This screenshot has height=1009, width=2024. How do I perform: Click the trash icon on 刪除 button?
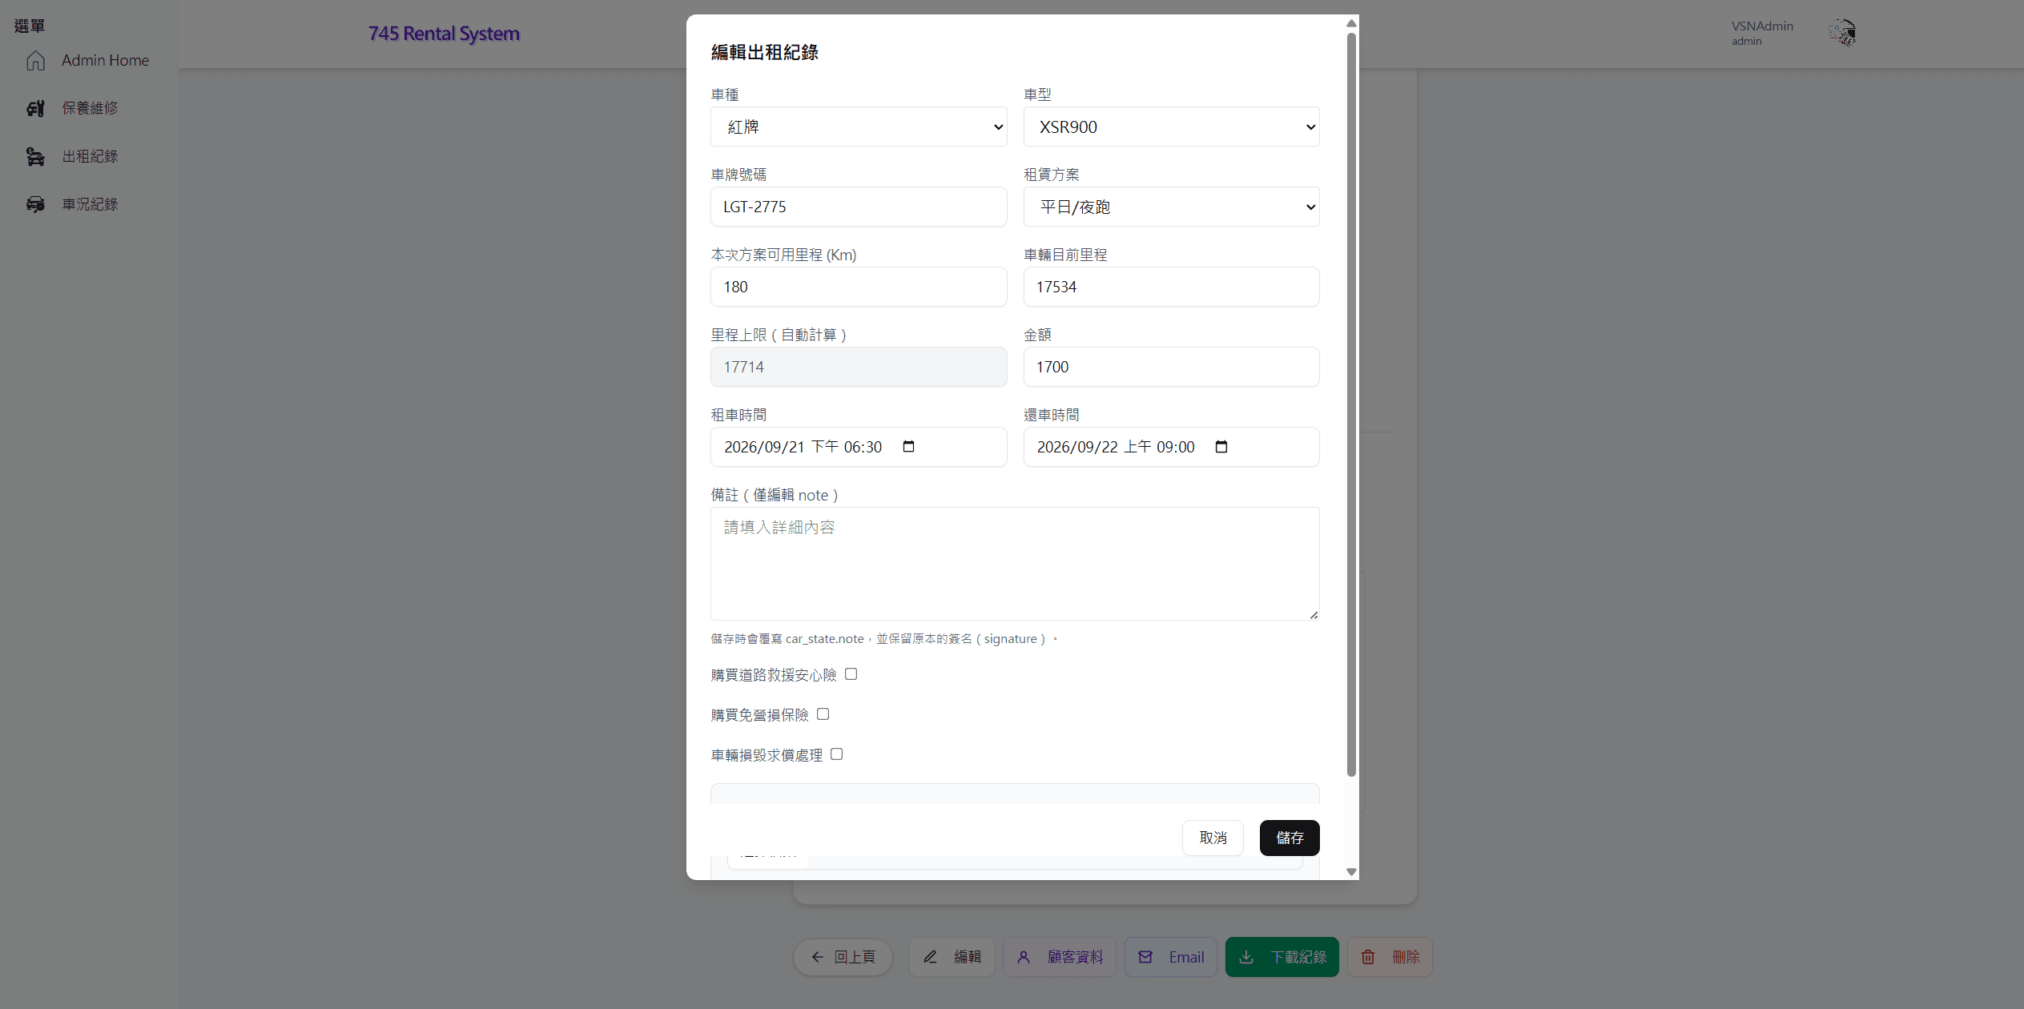coord(1368,957)
